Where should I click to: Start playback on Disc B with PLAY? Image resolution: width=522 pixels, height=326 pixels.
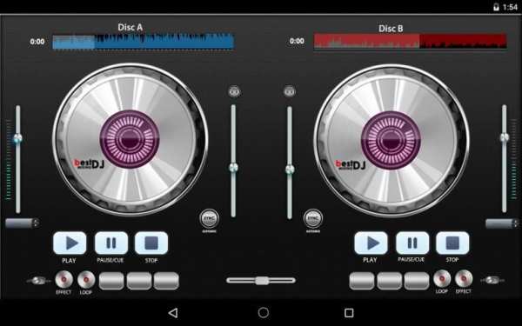point(371,243)
